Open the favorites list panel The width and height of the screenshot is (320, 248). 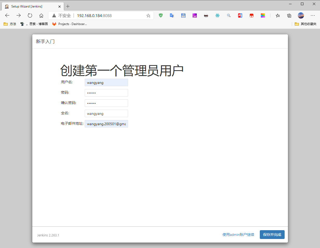point(278,15)
